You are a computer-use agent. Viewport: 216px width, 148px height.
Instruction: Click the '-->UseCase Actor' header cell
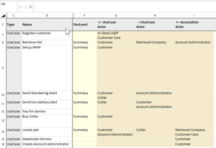click(x=155, y=24)
